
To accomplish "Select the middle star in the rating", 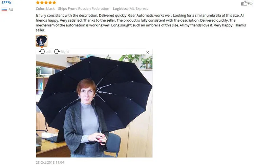I will point(46,2).
